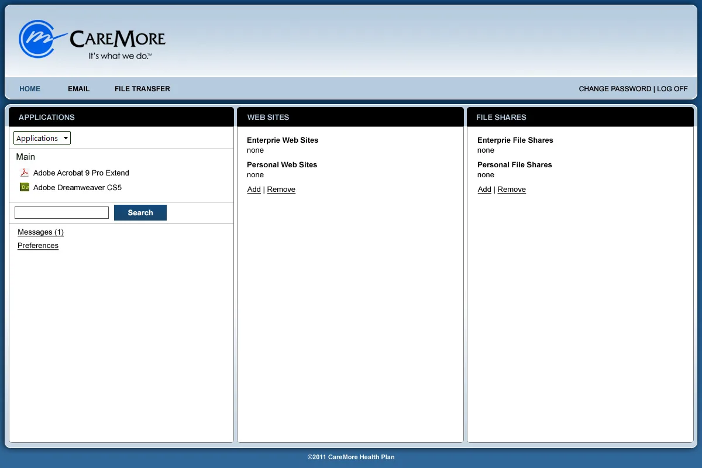Remove a file share in File Shares panel
This screenshot has width=702, height=468.
click(512, 190)
